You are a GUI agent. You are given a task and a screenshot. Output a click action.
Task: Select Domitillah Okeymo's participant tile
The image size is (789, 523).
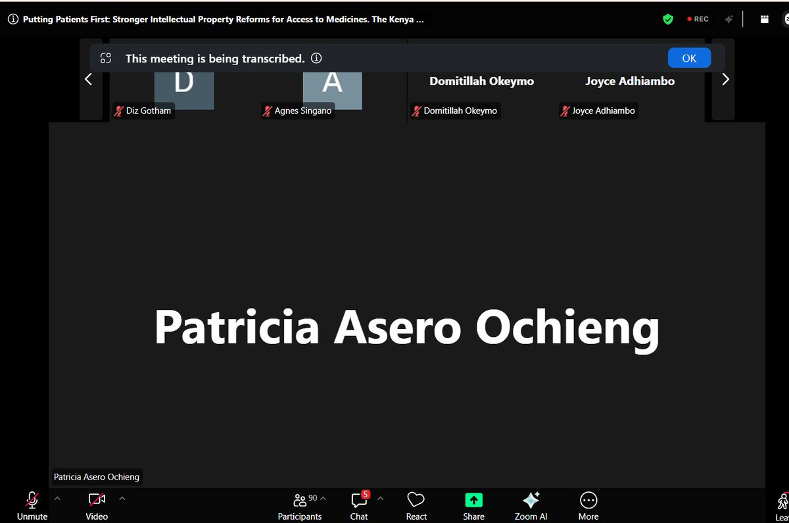coord(482,80)
